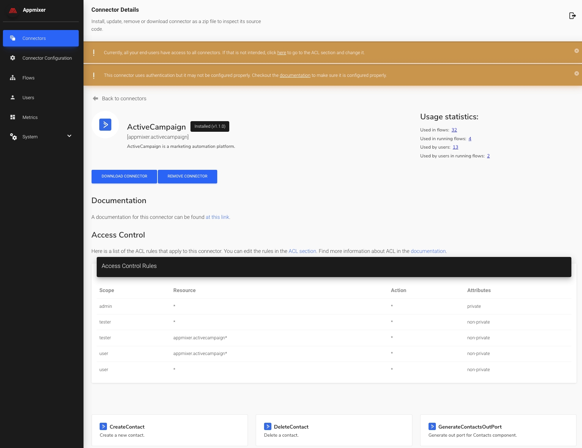
Task: Click the back arrow icon beside Back to connectors
Action: tap(96, 98)
